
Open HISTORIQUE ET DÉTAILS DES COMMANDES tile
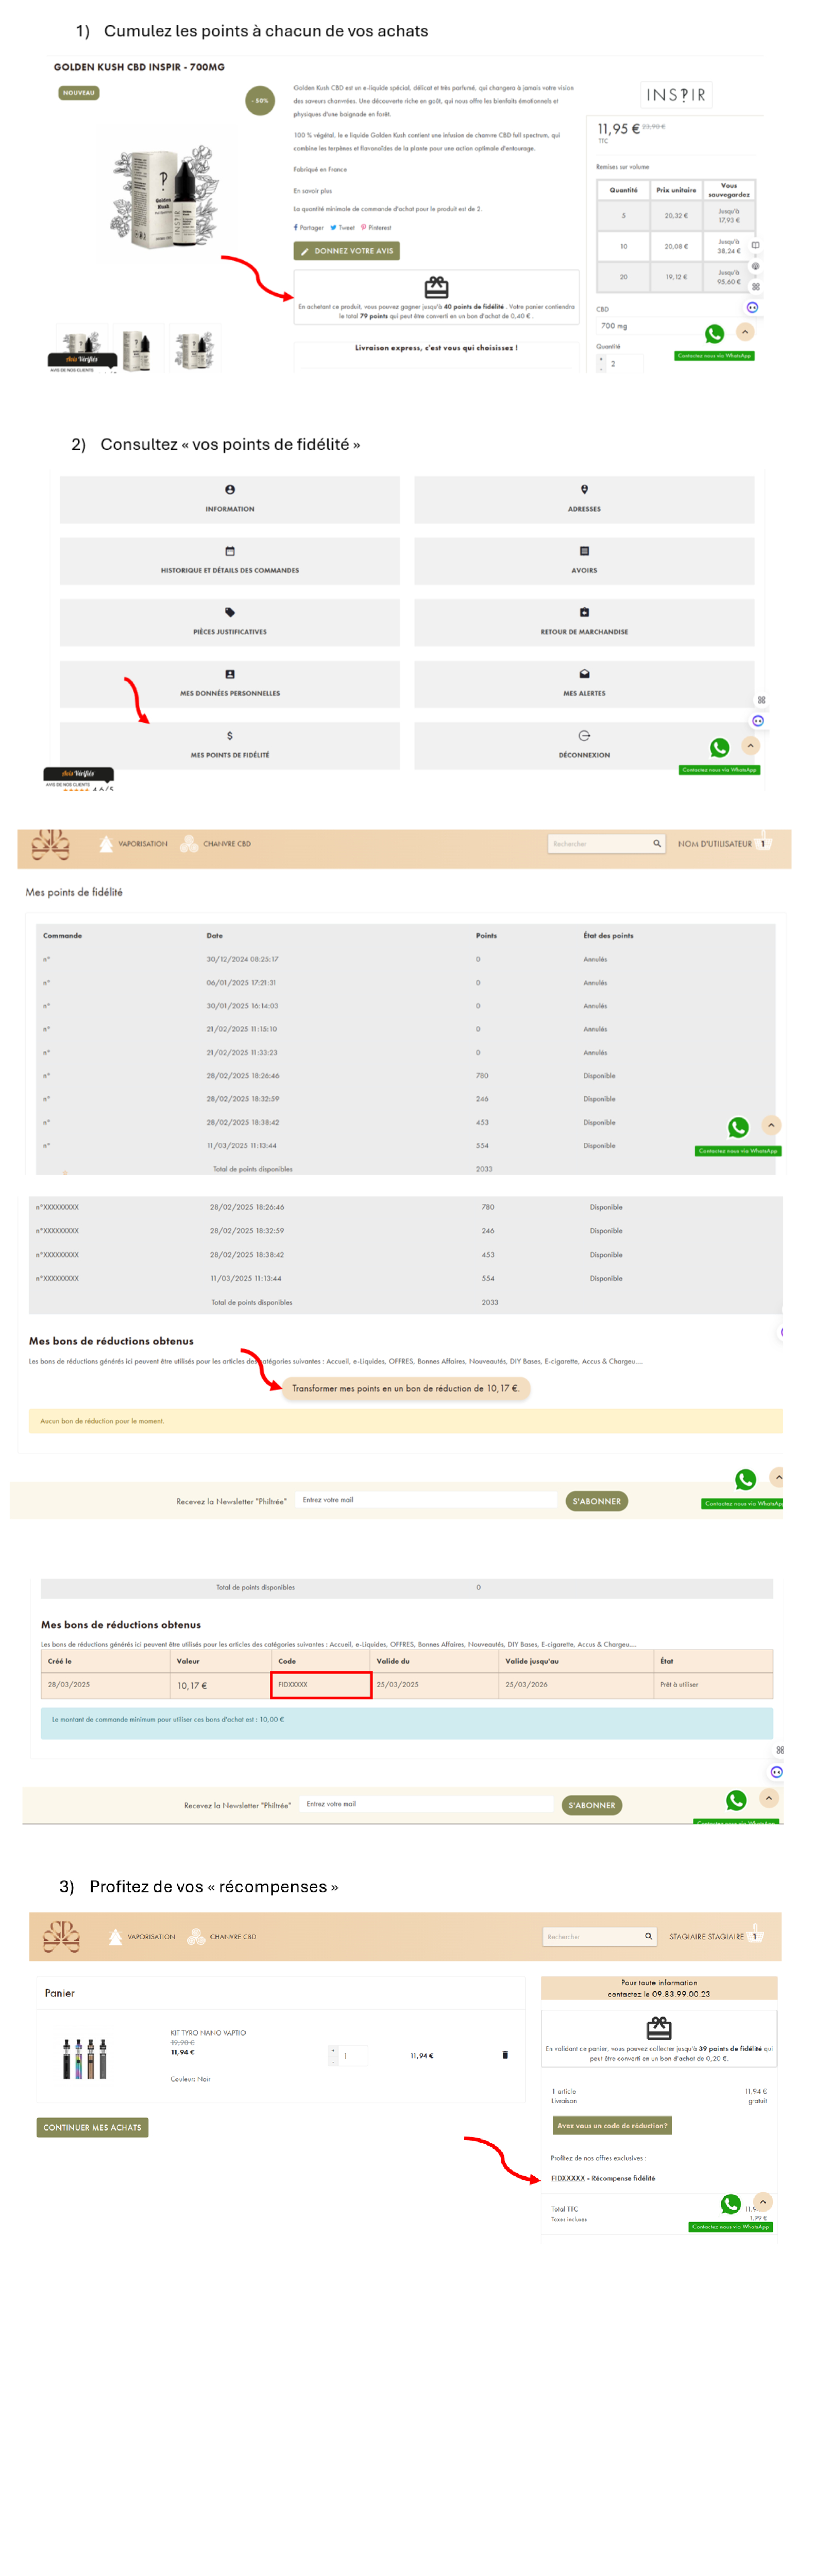pyautogui.click(x=229, y=561)
